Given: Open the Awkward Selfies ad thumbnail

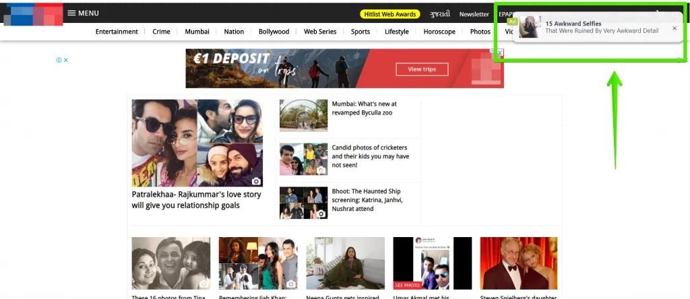Looking at the screenshot, I should click(x=530, y=28).
